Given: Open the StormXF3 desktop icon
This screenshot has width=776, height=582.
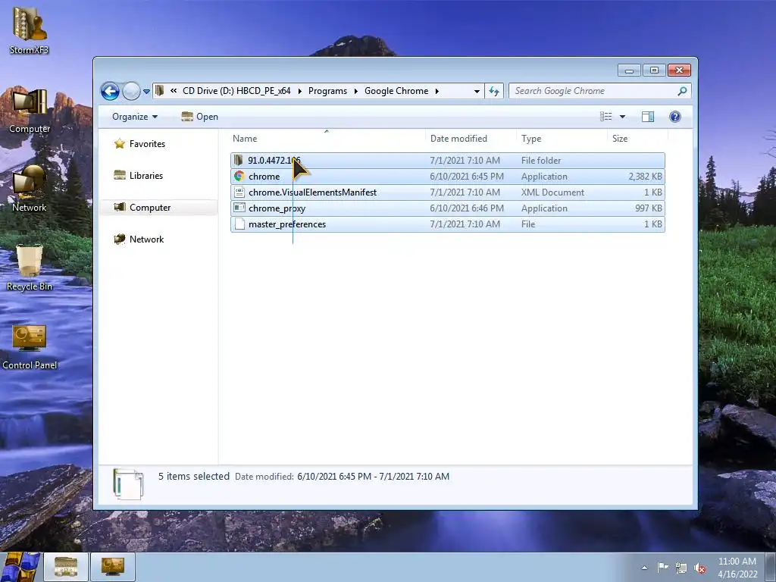Looking at the screenshot, I should (30, 30).
